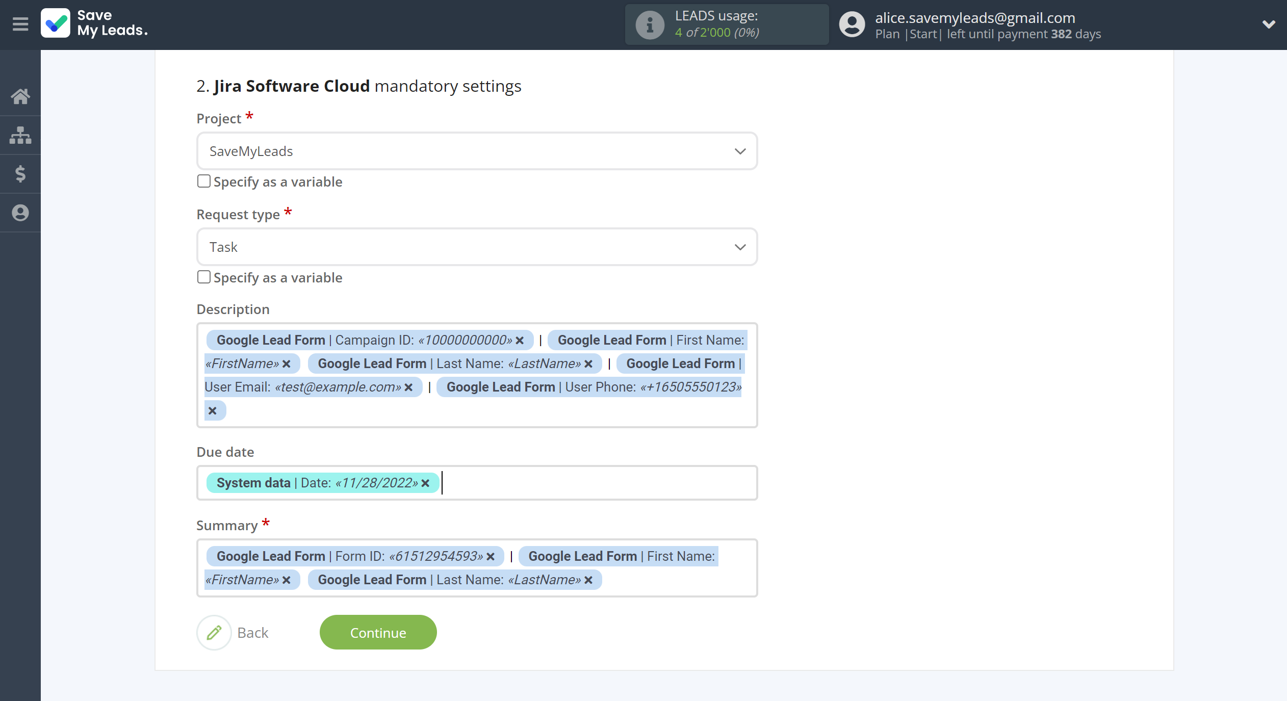Open the Request type dropdown menu
This screenshot has width=1287, height=701.
[476, 247]
